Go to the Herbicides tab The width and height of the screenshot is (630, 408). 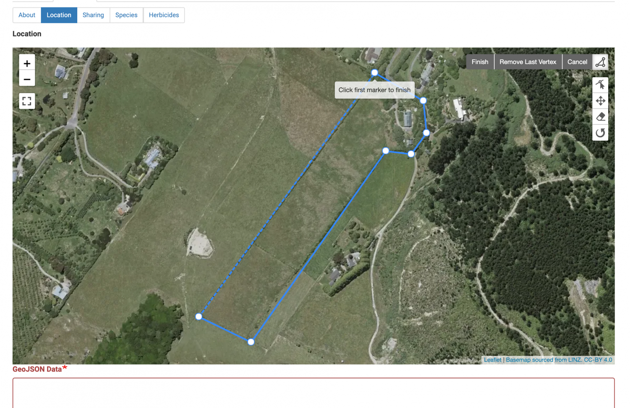click(164, 15)
